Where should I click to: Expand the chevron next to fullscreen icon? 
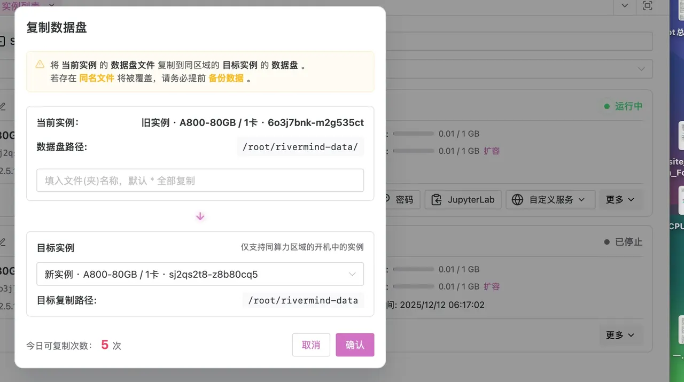pyautogui.click(x=625, y=6)
